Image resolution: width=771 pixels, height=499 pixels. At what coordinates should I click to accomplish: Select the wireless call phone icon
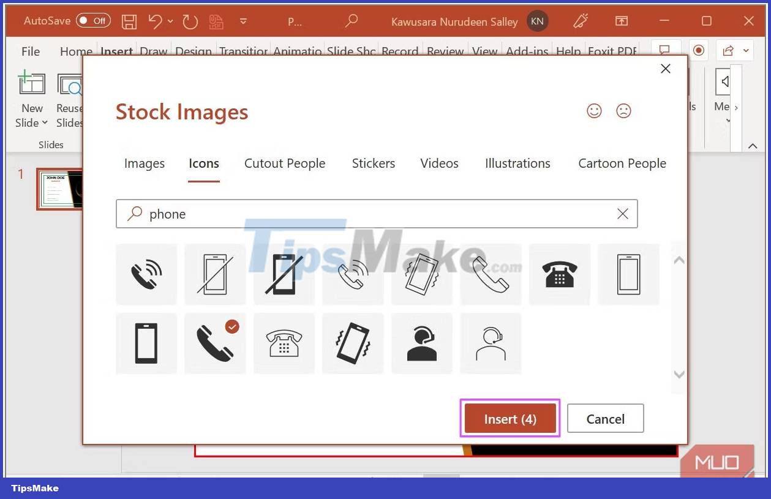[x=146, y=274]
